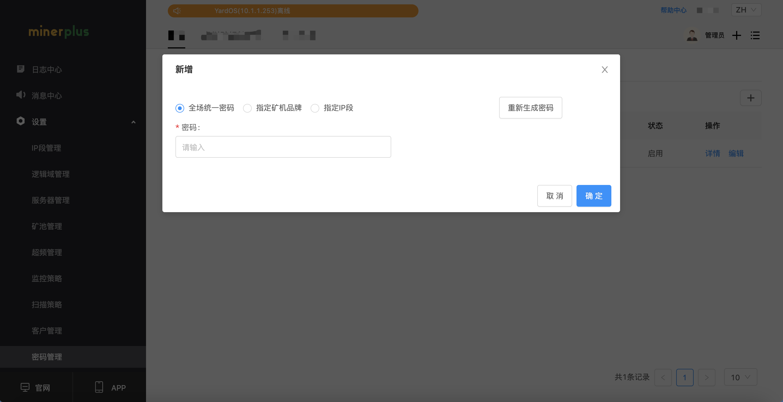Click the message center speaker icon
Image resolution: width=783 pixels, height=402 pixels.
tap(21, 95)
